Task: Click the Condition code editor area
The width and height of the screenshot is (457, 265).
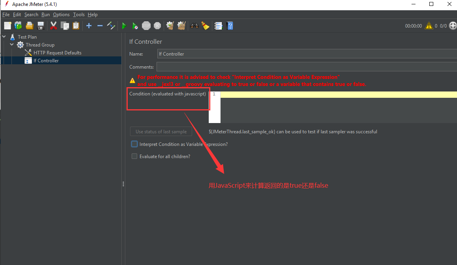Action: [x=339, y=107]
